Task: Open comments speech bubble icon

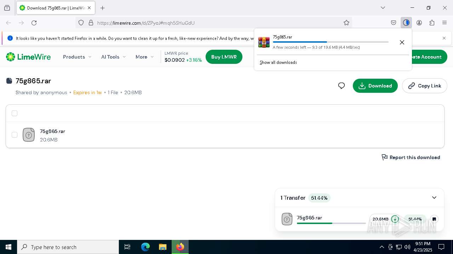Action: (342, 86)
